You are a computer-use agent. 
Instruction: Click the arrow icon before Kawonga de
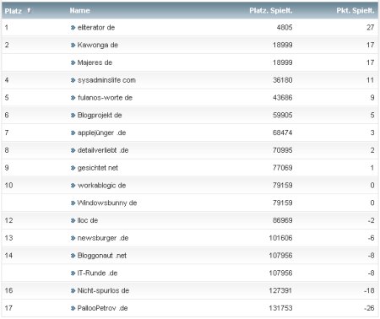coord(73,45)
